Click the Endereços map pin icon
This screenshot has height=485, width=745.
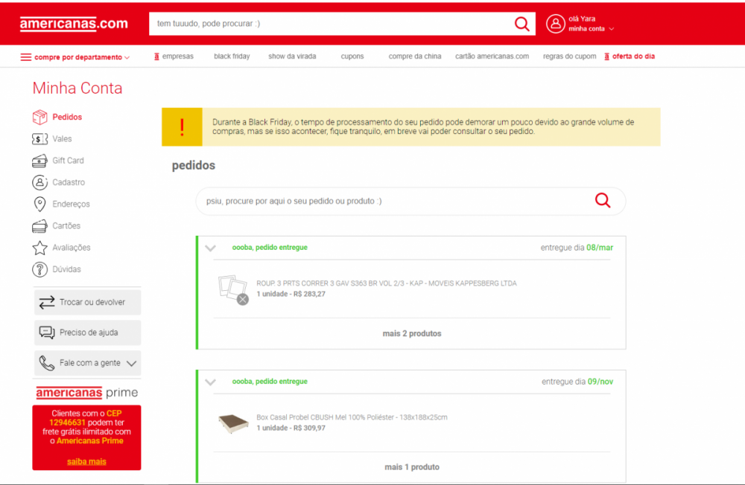[40, 204]
